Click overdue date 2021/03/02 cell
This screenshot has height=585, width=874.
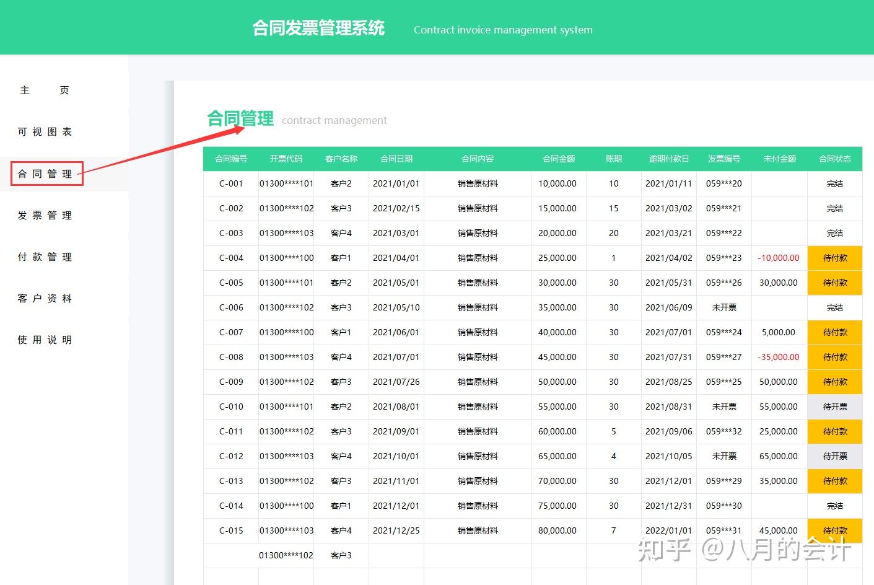point(669,208)
